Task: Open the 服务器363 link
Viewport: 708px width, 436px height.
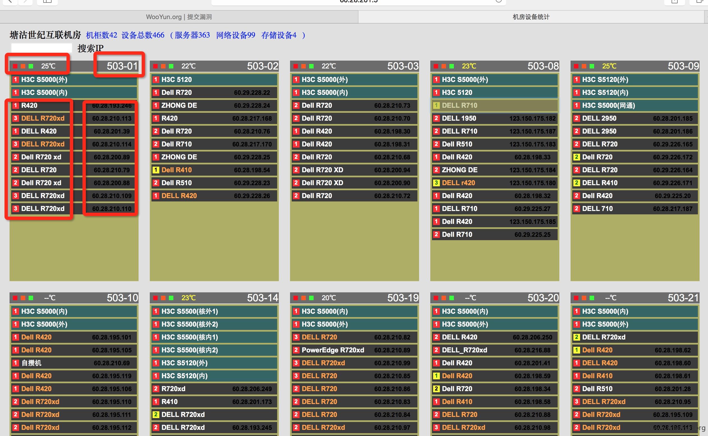Action: click(192, 35)
